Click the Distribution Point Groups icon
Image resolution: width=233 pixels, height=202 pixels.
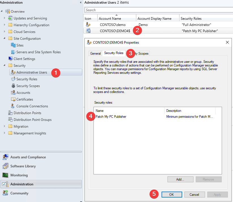point(10,119)
